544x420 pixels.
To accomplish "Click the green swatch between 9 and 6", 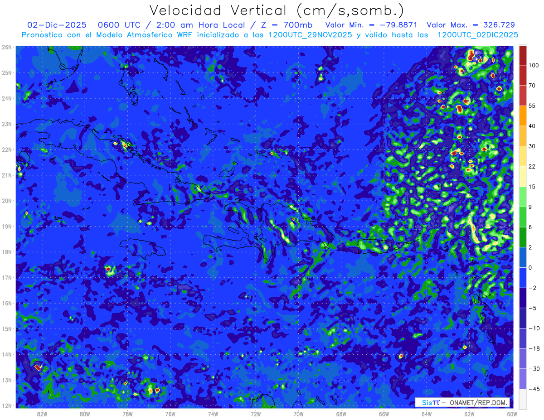I will (x=523, y=217).
